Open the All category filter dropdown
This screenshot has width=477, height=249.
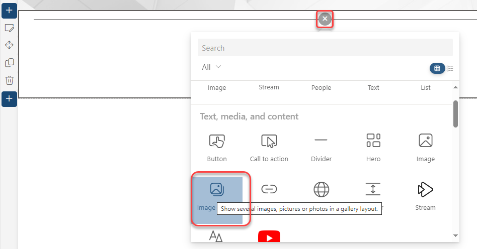coord(211,67)
